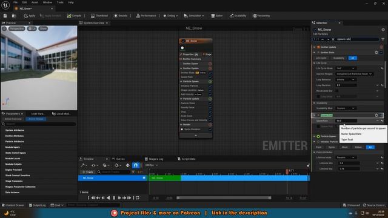Open the Life Cycle Mode dropdown
Image resolution: width=388 pixels, height=218 pixels.
346,68
